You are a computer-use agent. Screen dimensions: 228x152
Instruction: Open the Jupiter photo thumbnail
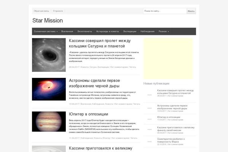(49, 122)
